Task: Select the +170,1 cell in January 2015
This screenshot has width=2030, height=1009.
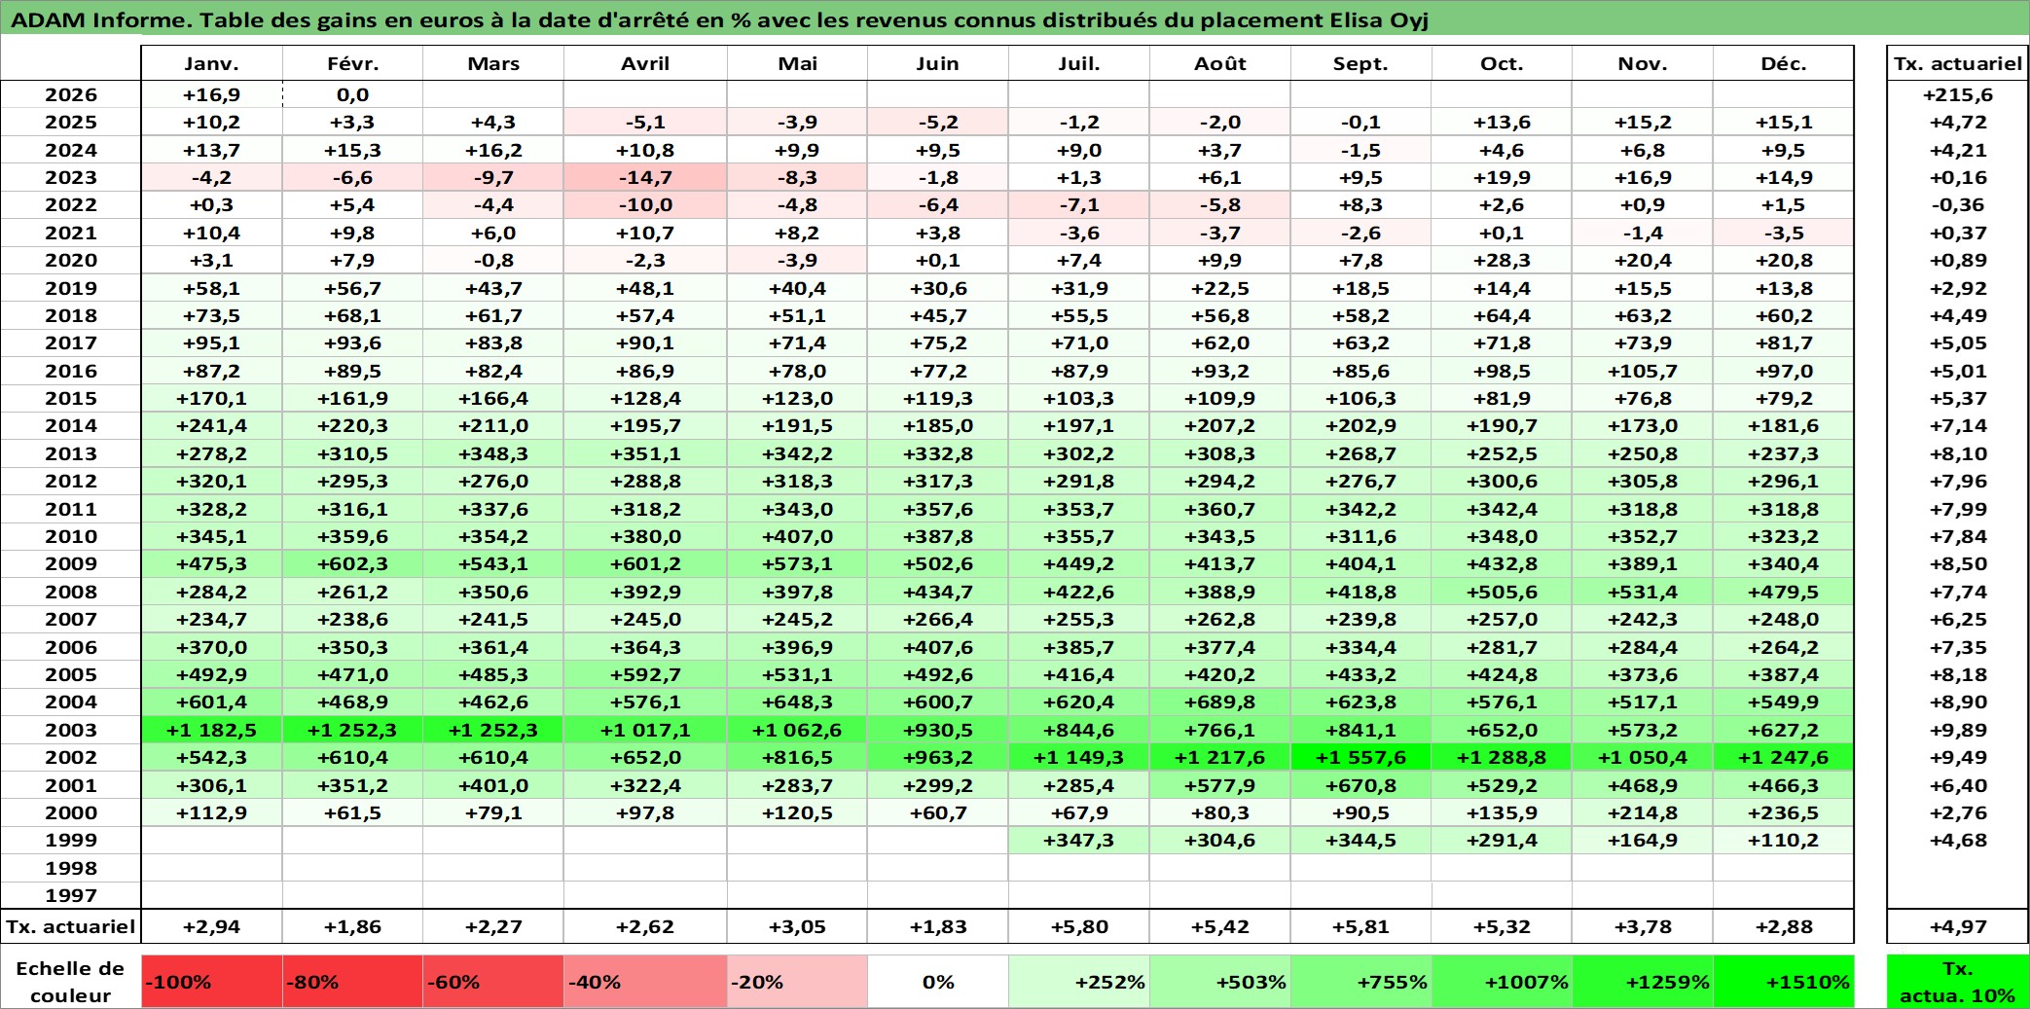Action: click(211, 398)
